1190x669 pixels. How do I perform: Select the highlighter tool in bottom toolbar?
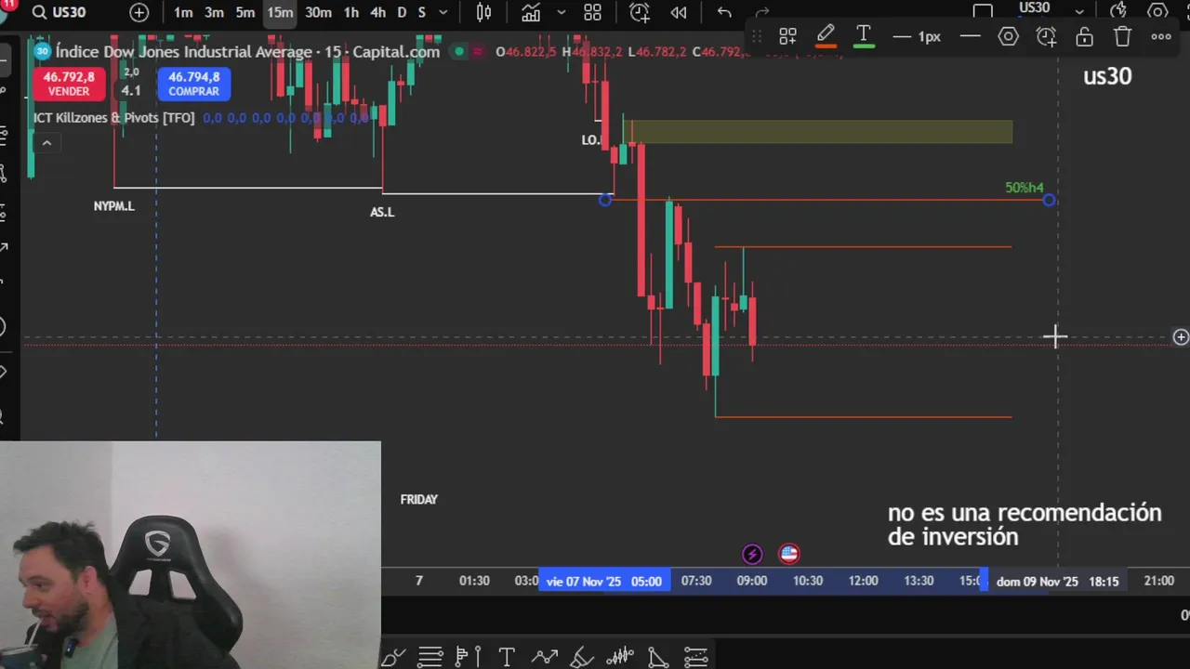tap(582, 657)
